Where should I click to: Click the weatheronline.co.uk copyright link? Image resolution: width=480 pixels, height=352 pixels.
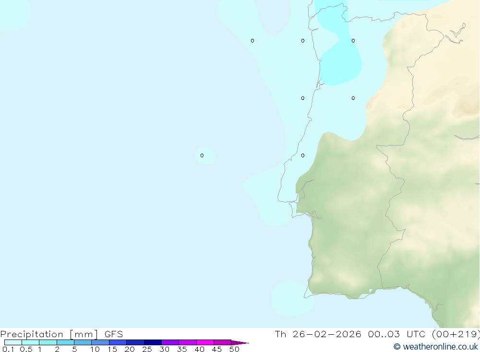point(436,347)
